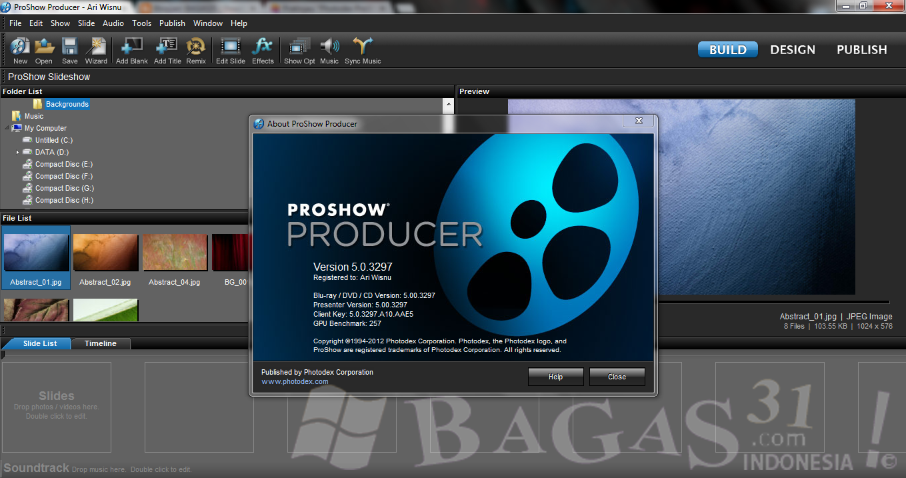The width and height of the screenshot is (906, 478).
Task: Switch to the BUILD workspace
Action: pos(728,49)
